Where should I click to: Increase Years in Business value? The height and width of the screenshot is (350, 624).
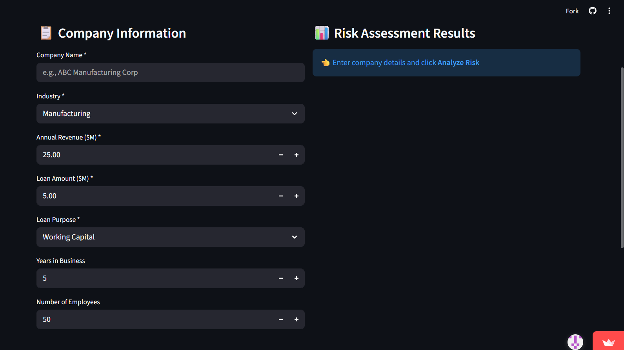297,278
